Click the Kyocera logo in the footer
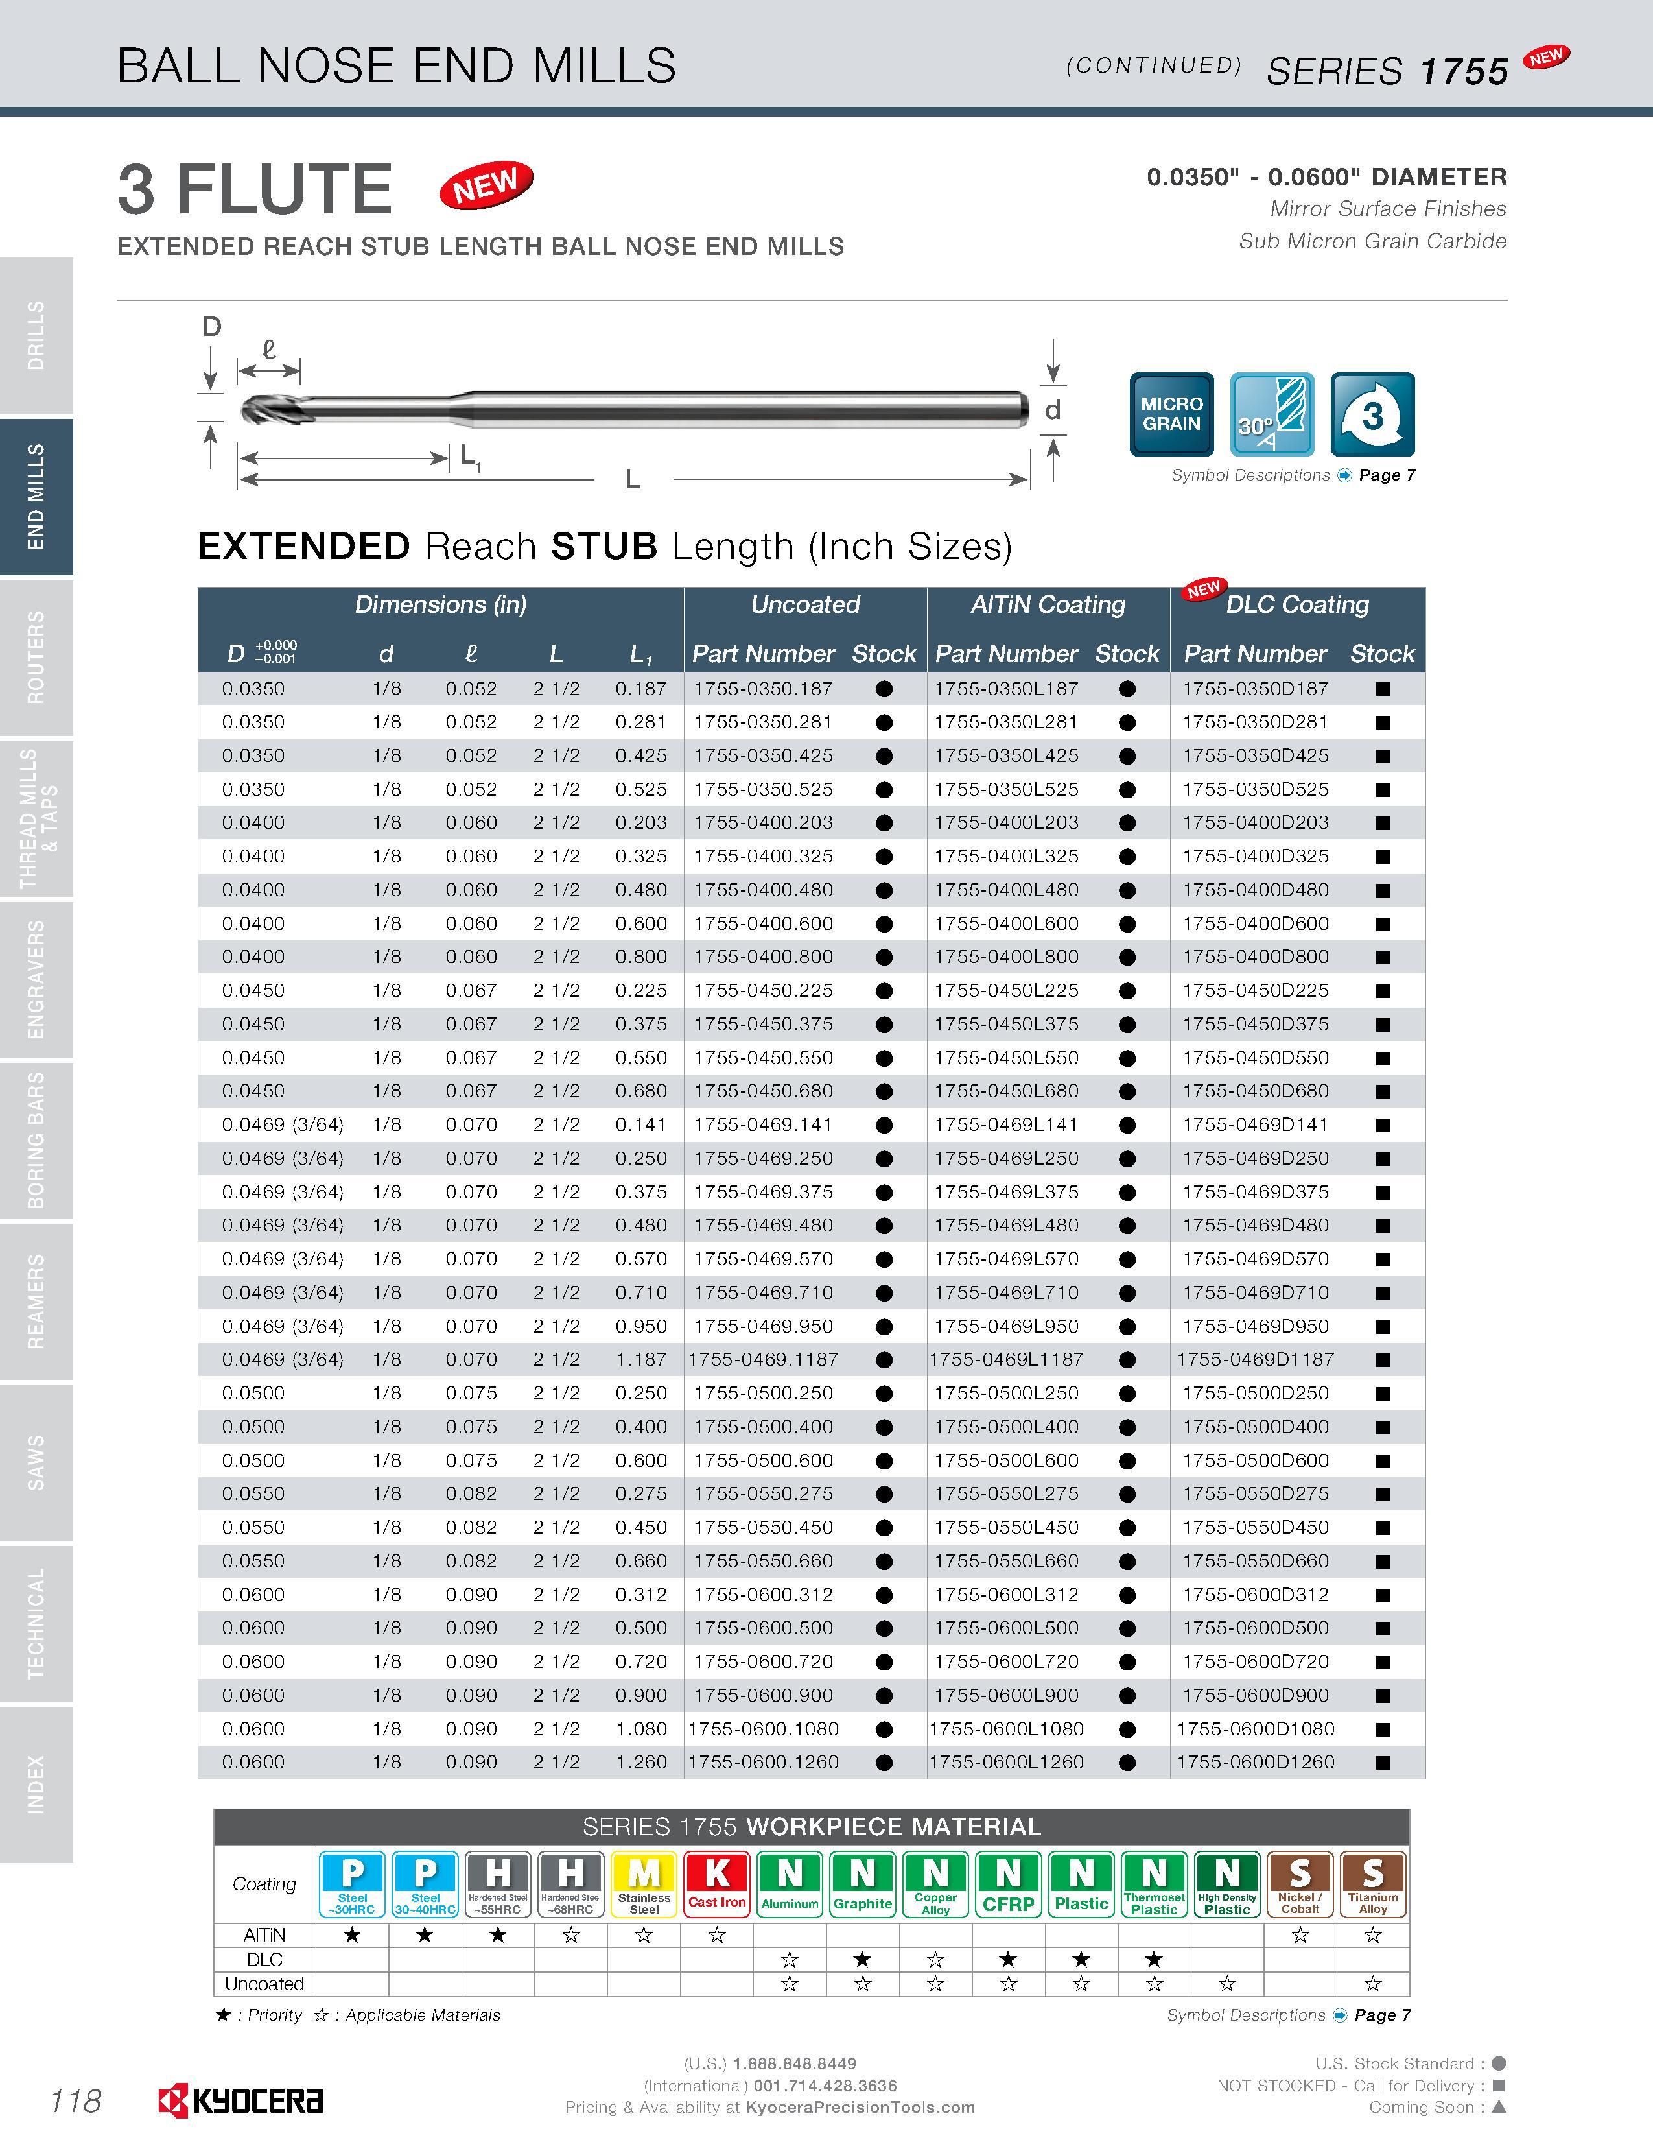Viewport: 1653px width, 2140px height. (240, 2101)
